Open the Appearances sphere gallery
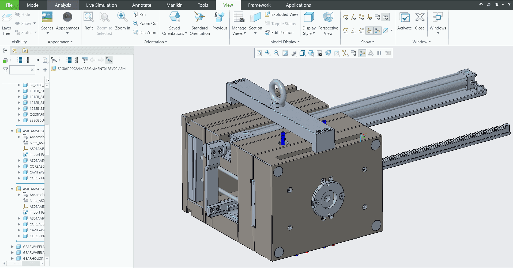 click(67, 23)
